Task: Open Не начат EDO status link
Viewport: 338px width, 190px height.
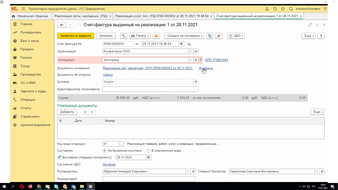Action: (109, 164)
